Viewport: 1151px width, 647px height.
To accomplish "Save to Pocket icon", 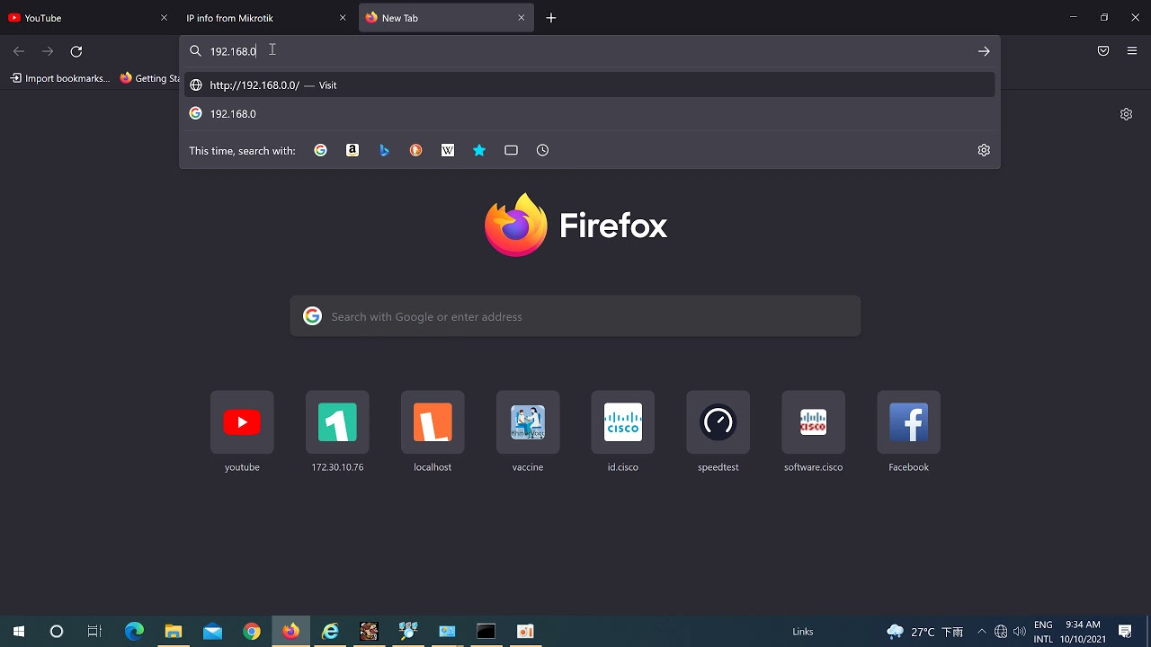I will click(x=1103, y=51).
